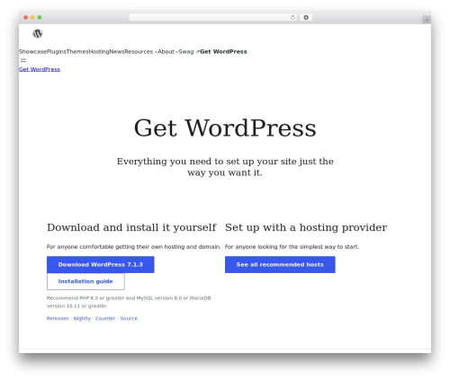Click 'Set up with a hosting provider' heading

(x=306, y=227)
